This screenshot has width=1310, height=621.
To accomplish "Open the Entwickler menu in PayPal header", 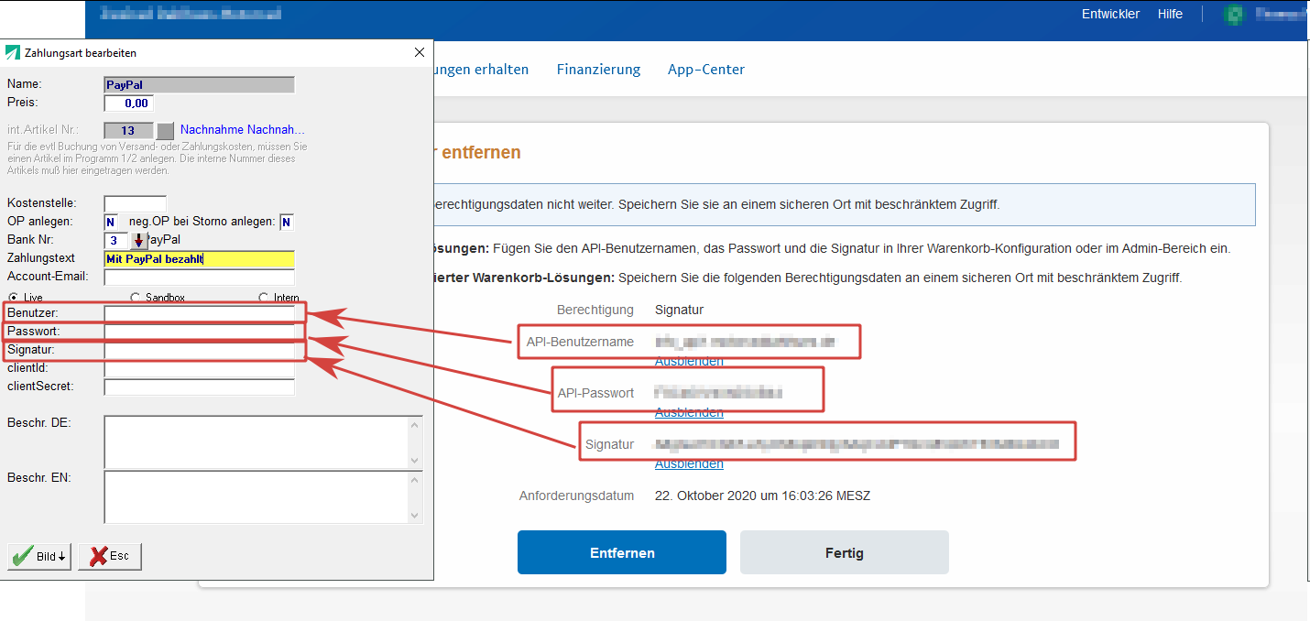I will [1110, 14].
